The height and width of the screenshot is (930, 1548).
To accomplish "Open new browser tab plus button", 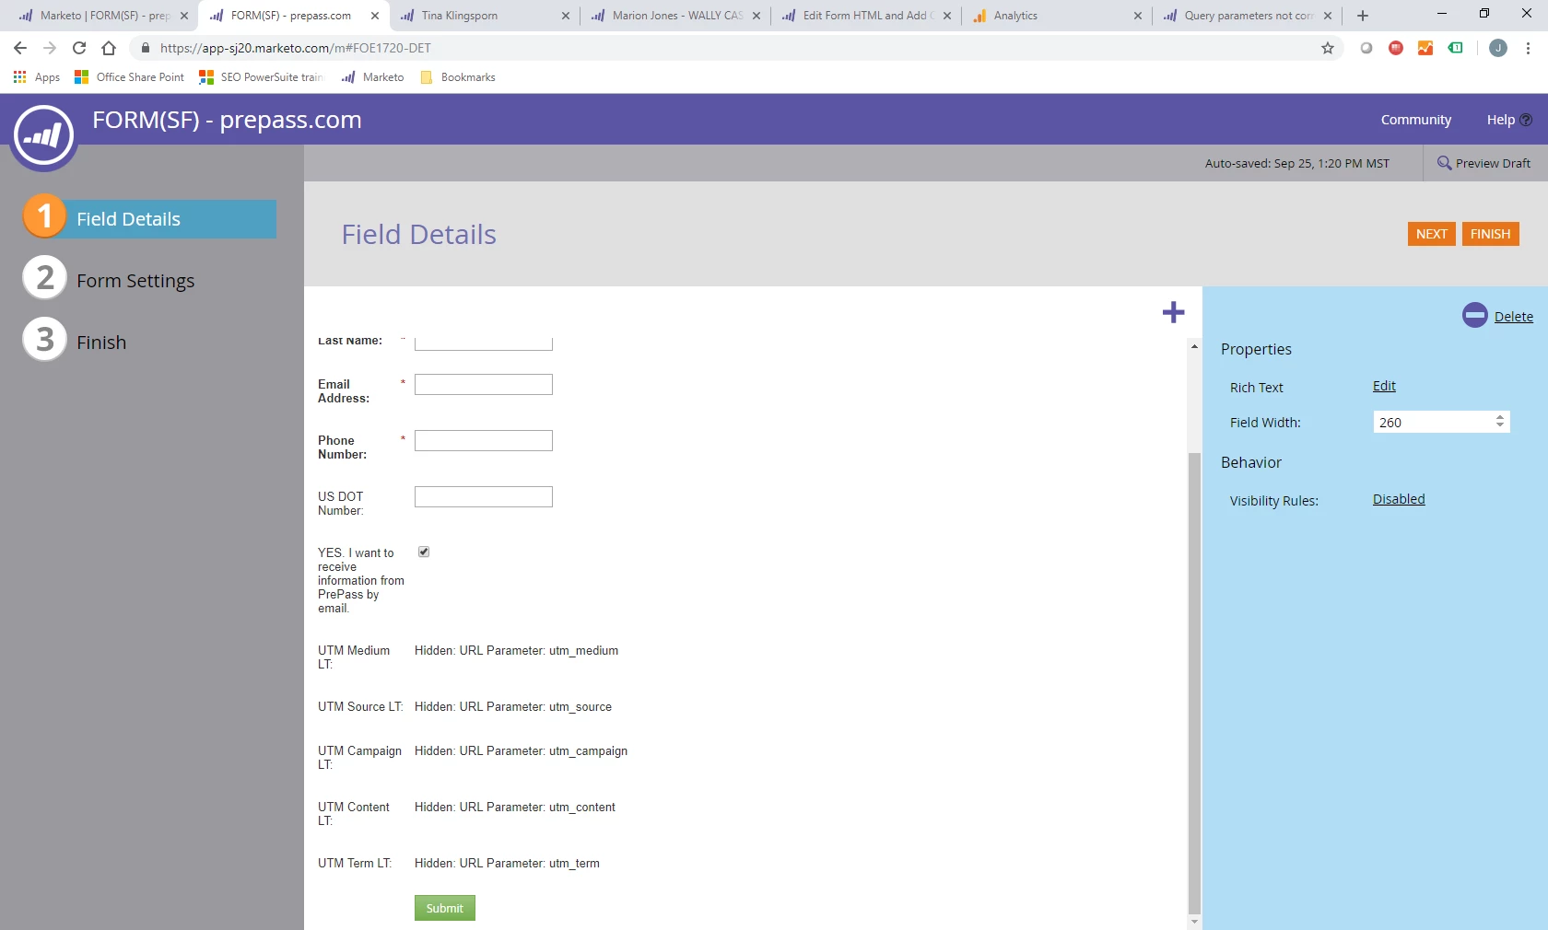I will click(1363, 16).
